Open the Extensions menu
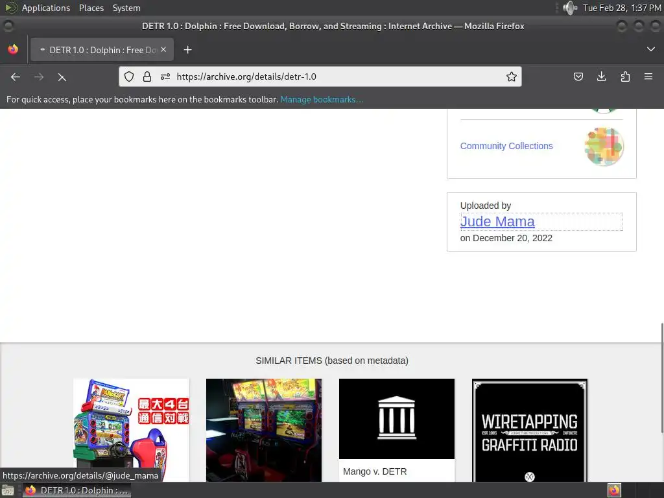Viewport: 664px width, 498px height. (625, 77)
